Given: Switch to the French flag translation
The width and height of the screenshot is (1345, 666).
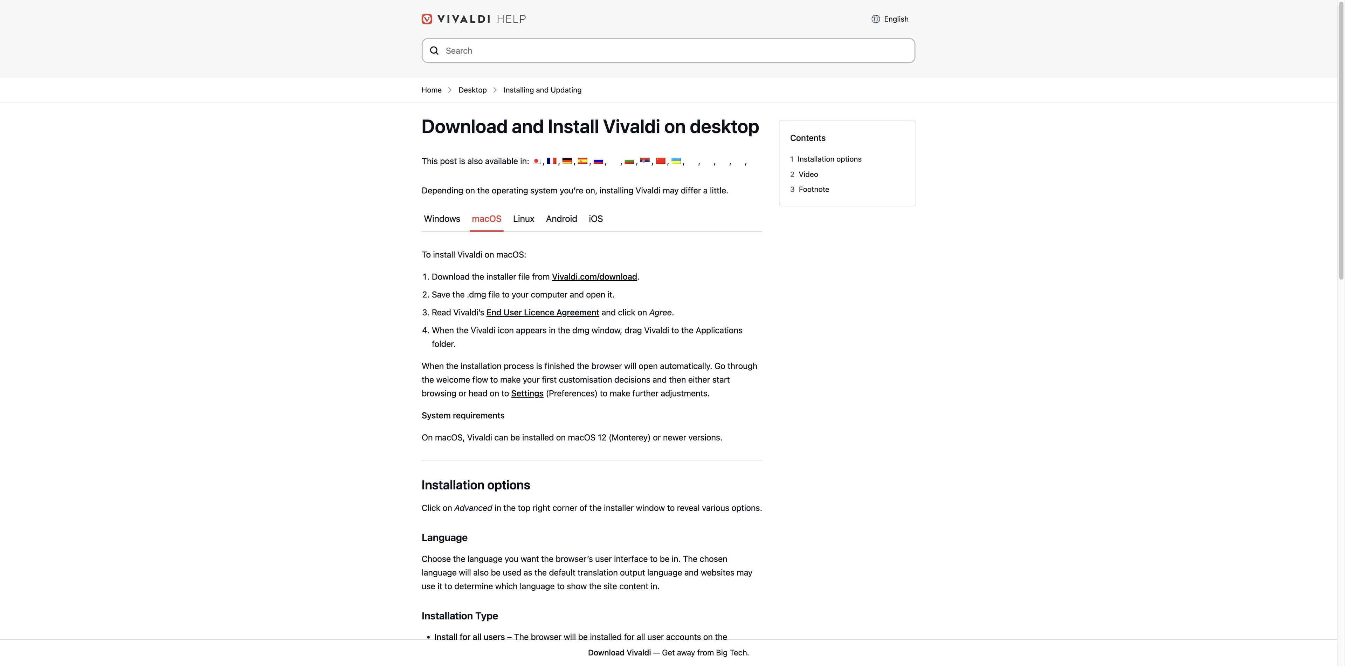Looking at the screenshot, I should [x=551, y=161].
